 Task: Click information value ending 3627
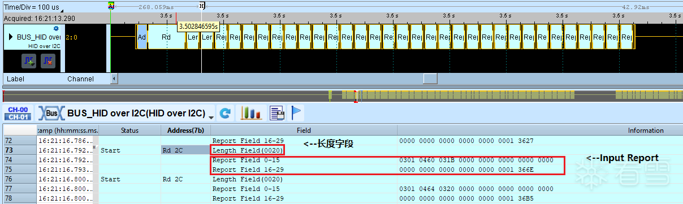coord(466,141)
